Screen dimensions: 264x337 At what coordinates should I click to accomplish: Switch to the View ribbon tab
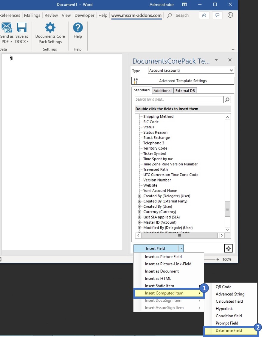(66, 16)
